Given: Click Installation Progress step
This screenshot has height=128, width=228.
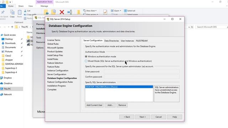Looking at the screenshot, I should coord(56,86).
